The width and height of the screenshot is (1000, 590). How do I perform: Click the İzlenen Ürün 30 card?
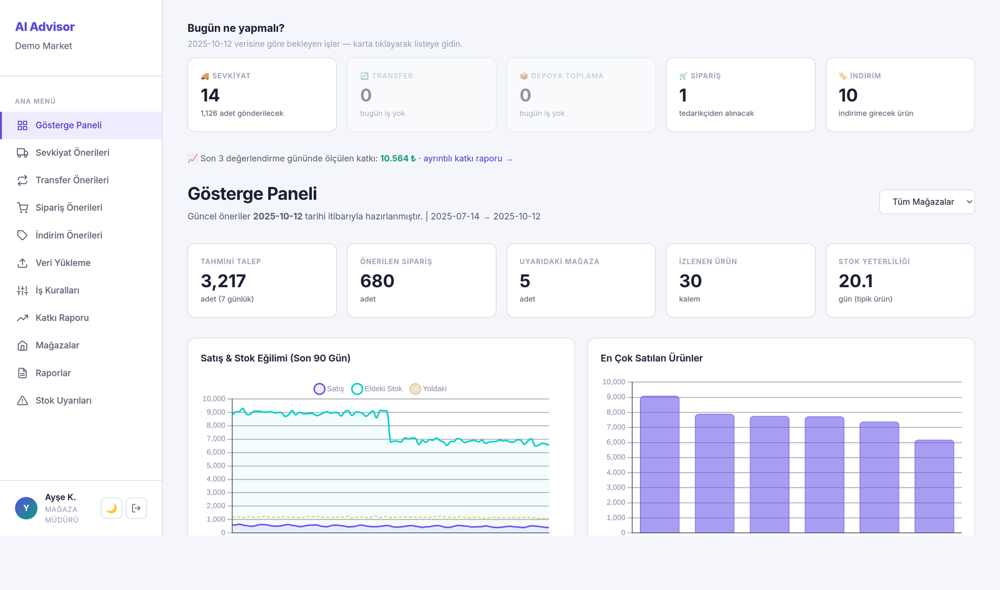pos(741,280)
